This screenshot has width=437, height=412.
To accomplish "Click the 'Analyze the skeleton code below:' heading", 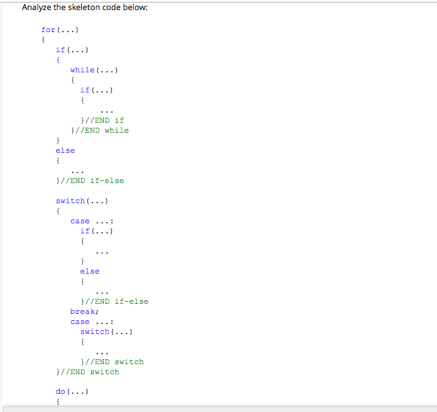I will (85, 8).
